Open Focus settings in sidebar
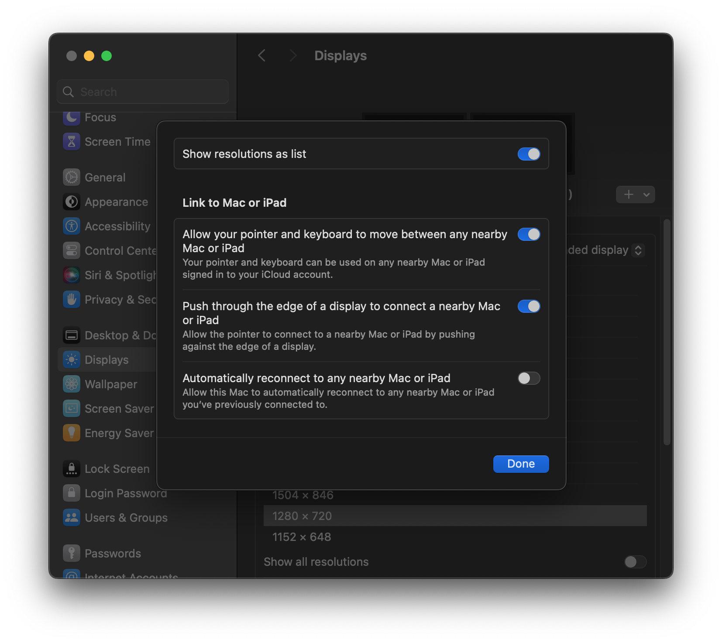The image size is (722, 643). 100,117
